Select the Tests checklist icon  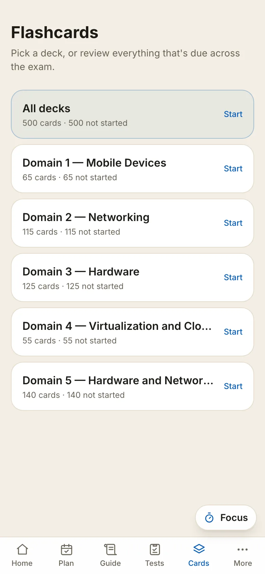click(x=155, y=549)
